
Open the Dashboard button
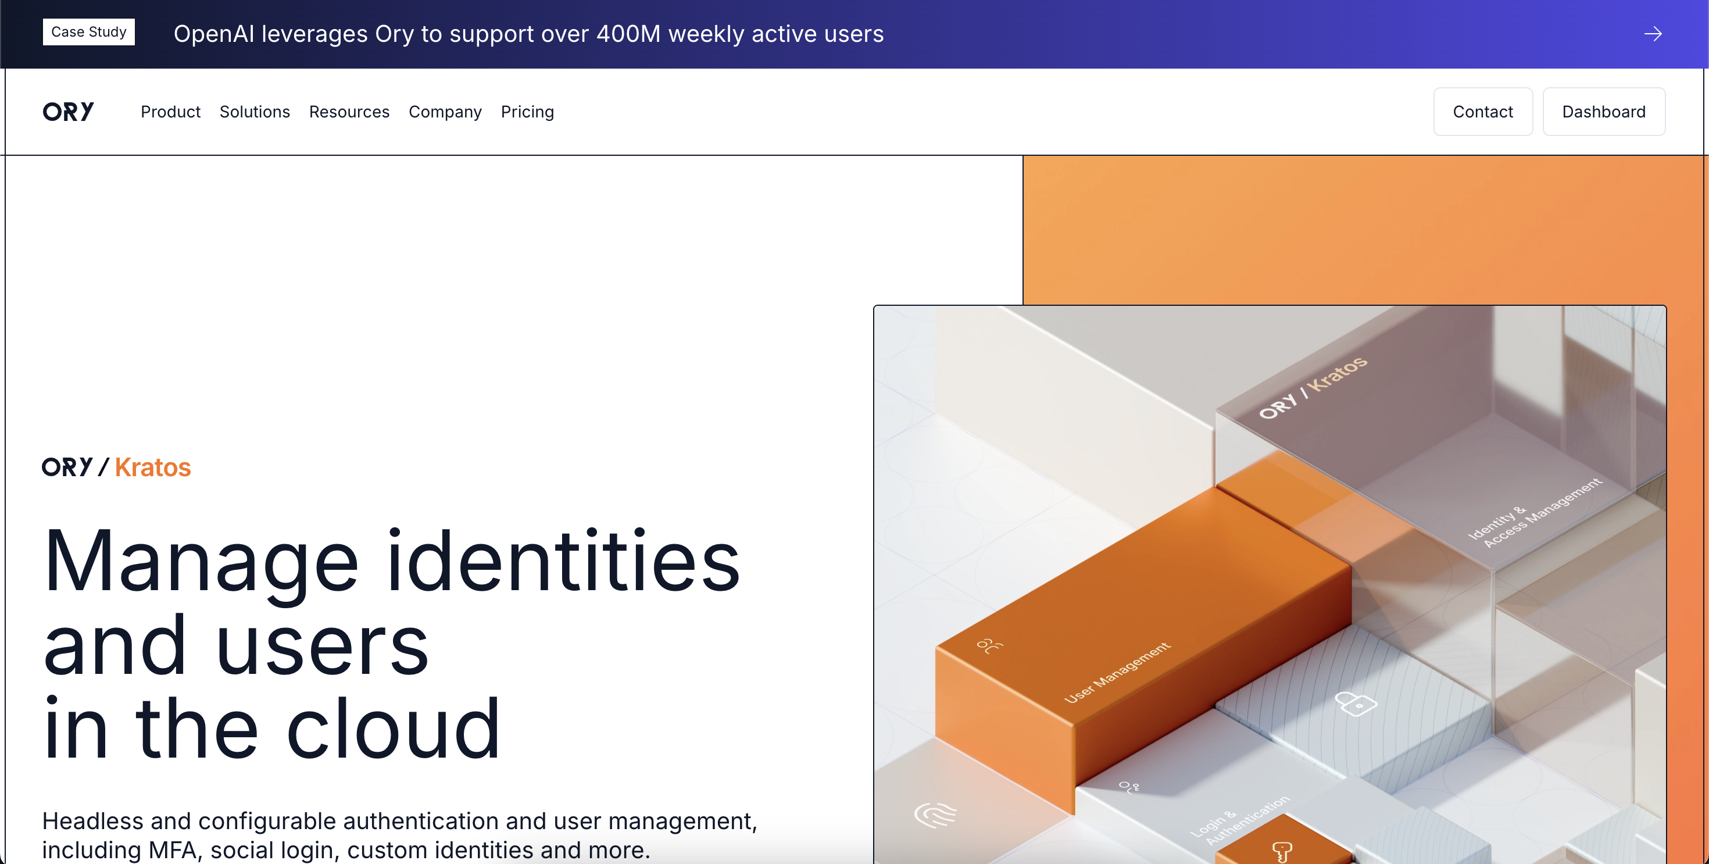coord(1604,112)
